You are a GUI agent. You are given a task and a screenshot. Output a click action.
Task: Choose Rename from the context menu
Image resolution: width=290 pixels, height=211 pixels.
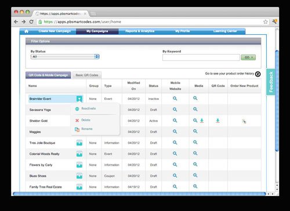[x=87, y=129]
